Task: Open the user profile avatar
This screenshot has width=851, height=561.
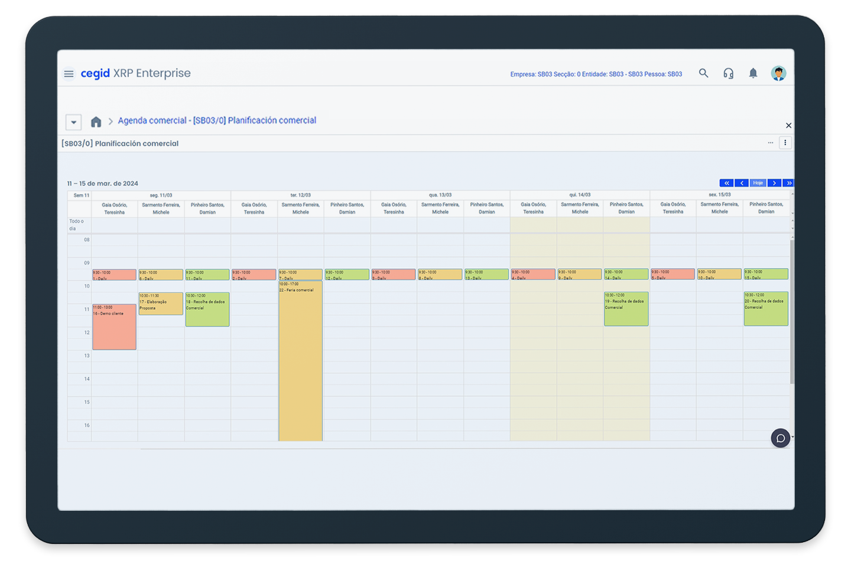Action: point(778,73)
